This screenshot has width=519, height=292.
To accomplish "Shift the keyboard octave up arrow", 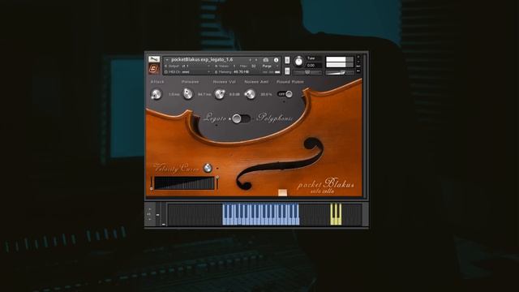I will point(149,209).
